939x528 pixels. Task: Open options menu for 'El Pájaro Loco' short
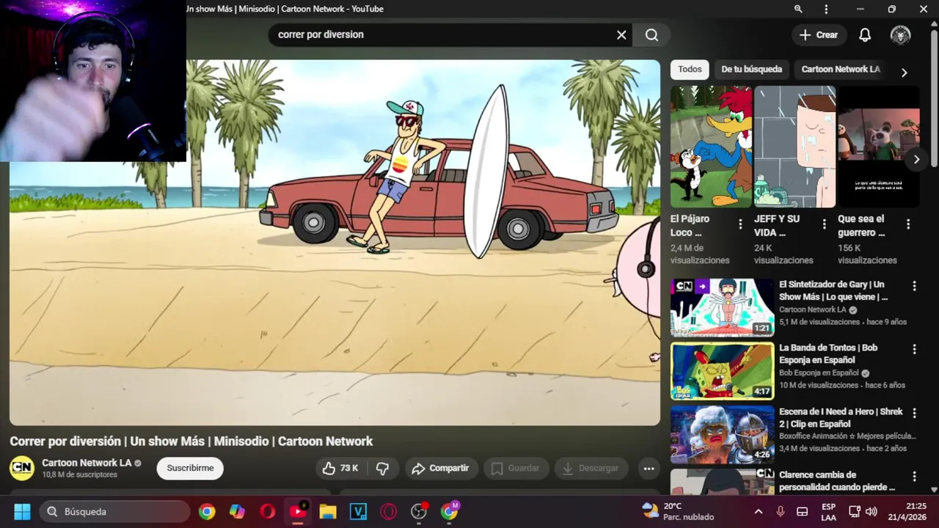coord(740,224)
